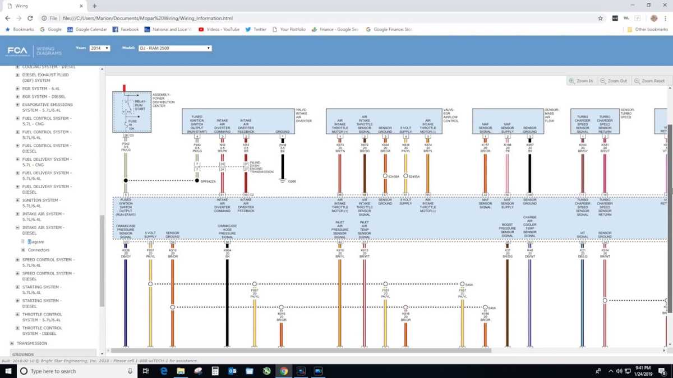The width and height of the screenshot is (673, 378).
Task: Select the Diagram item in the tree
Action: pos(36,242)
